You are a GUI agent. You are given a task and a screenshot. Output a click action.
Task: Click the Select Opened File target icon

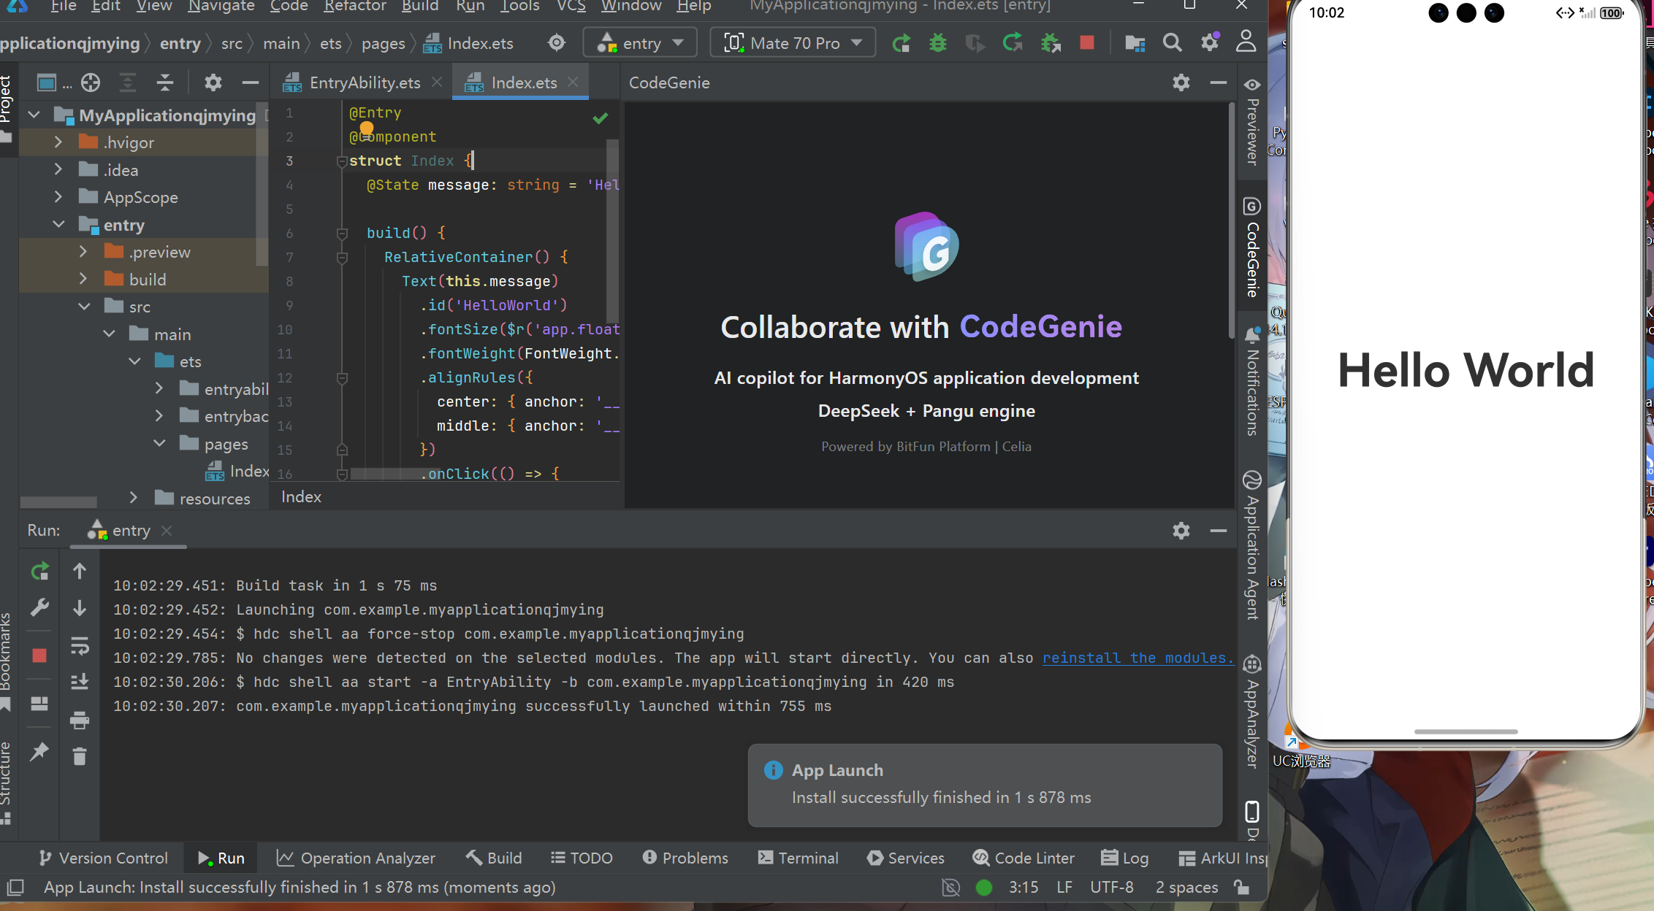point(91,82)
